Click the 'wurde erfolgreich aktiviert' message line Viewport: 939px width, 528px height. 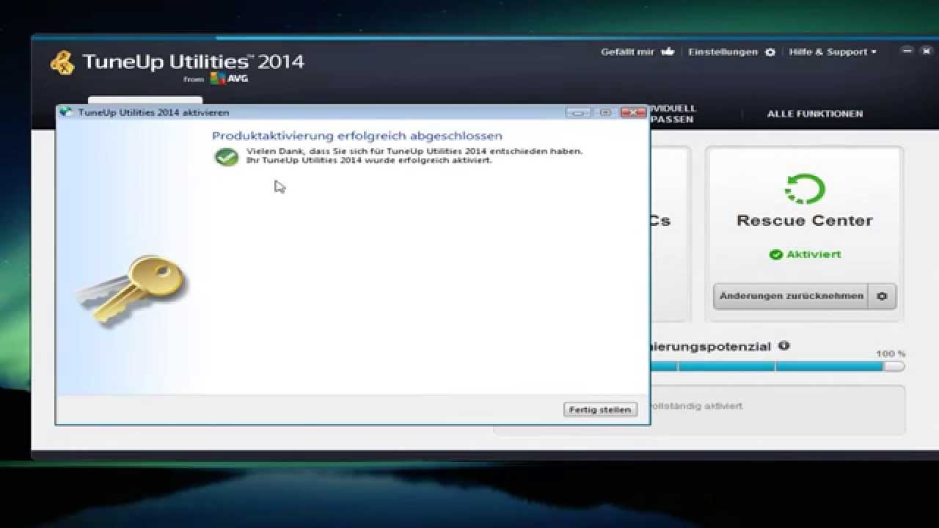(369, 160)
